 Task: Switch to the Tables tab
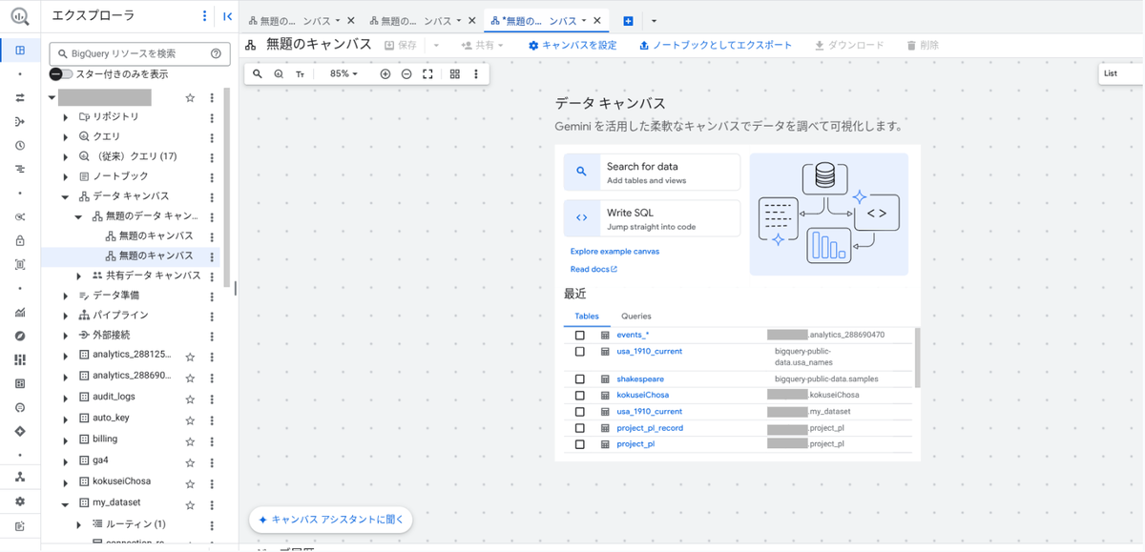point(587,316)
